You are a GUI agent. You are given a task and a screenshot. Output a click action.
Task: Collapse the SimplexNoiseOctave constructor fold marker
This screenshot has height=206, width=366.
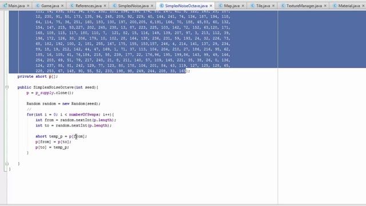(7, 88)
